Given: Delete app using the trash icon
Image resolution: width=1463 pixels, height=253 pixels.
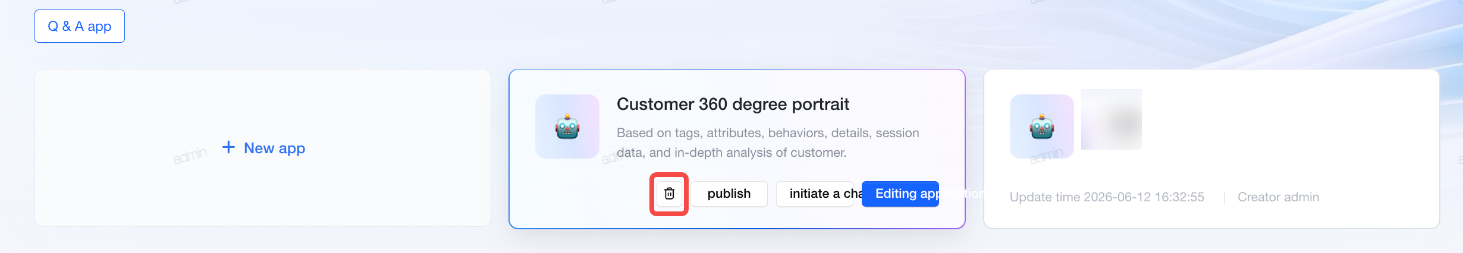Looking at the screenshot, I should tap(669, 194).
